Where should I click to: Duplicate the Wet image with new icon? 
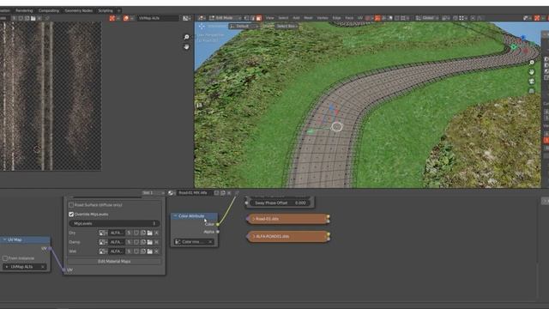pos(143,251)
